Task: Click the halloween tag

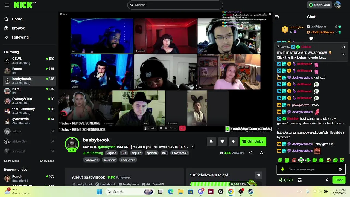Action: point(91,160)
